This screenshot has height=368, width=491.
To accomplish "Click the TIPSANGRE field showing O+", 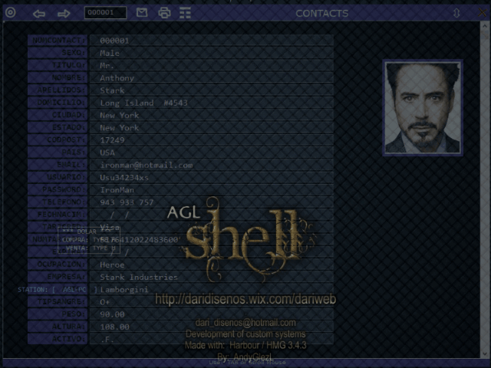I will pos(212,301).
